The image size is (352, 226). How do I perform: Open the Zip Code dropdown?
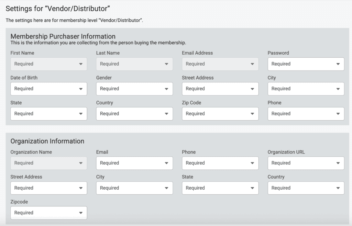click(220, 114)
